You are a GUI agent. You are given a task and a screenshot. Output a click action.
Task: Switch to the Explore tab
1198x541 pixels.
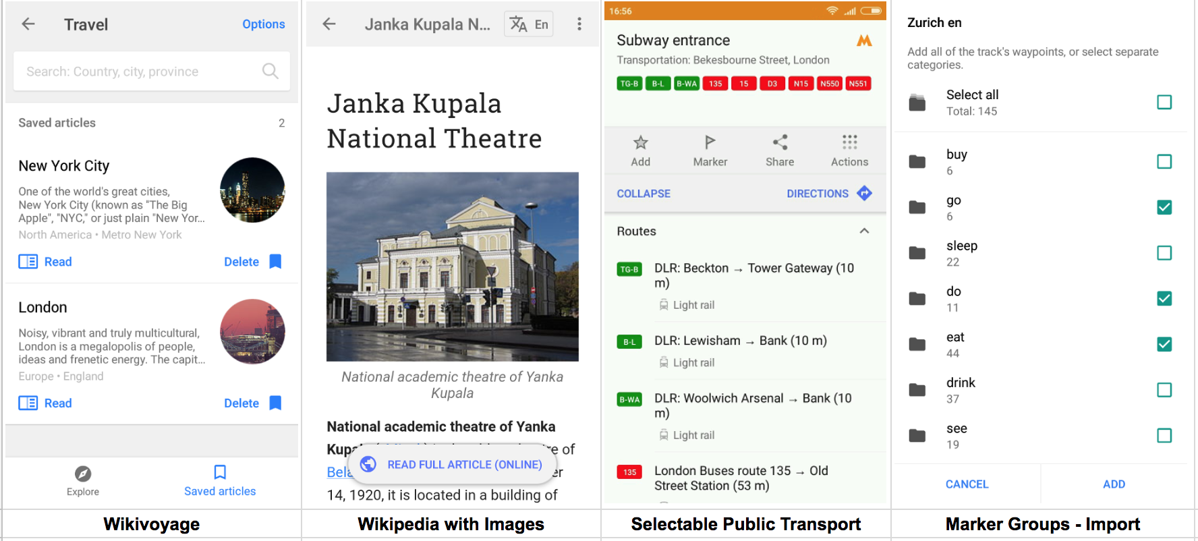pyautogui.click(x=83, y=481)
